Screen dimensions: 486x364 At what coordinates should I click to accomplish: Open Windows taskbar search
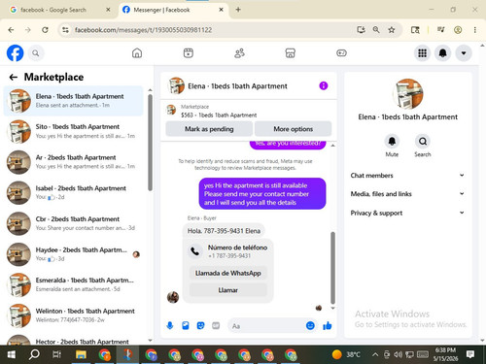[34, 354]
